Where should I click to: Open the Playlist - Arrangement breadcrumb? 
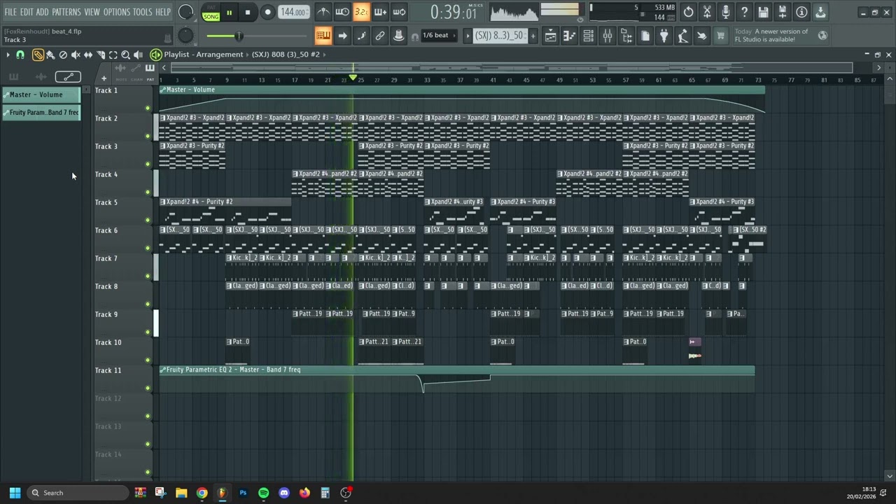tap(204, 54)
